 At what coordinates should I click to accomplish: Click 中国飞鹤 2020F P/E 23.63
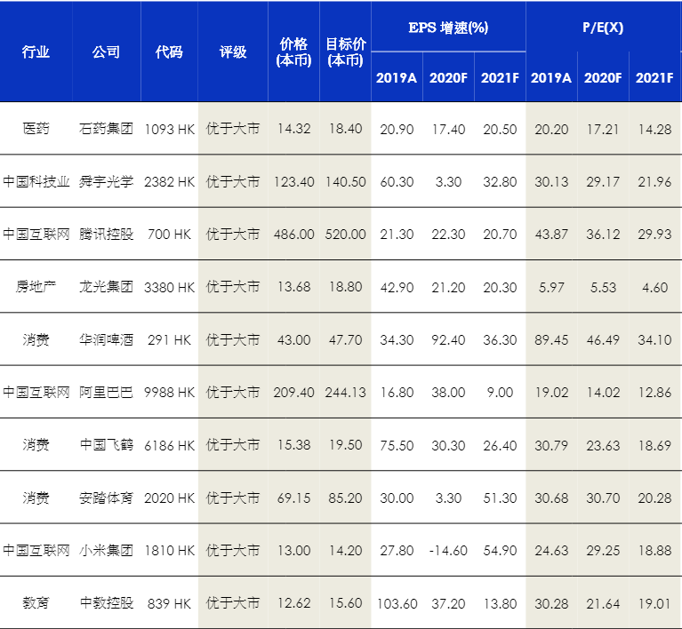(x=603, y=445)
